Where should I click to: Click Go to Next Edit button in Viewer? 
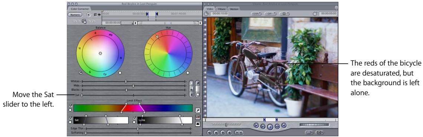(284, 125)
